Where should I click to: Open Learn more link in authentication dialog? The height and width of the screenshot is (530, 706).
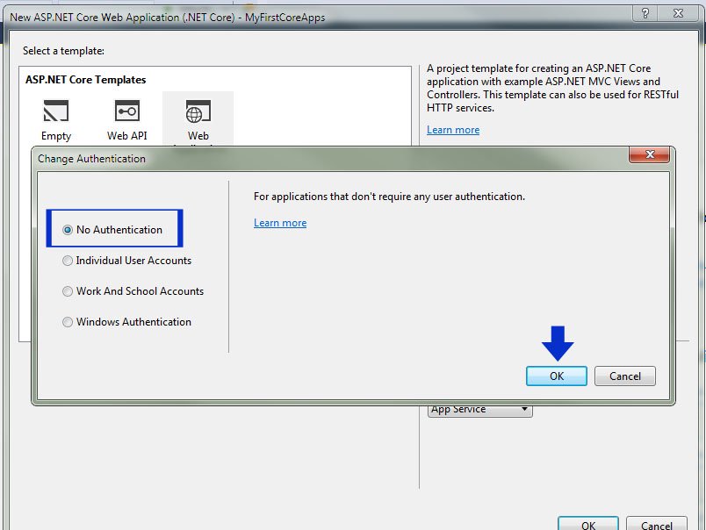(280, 223)
